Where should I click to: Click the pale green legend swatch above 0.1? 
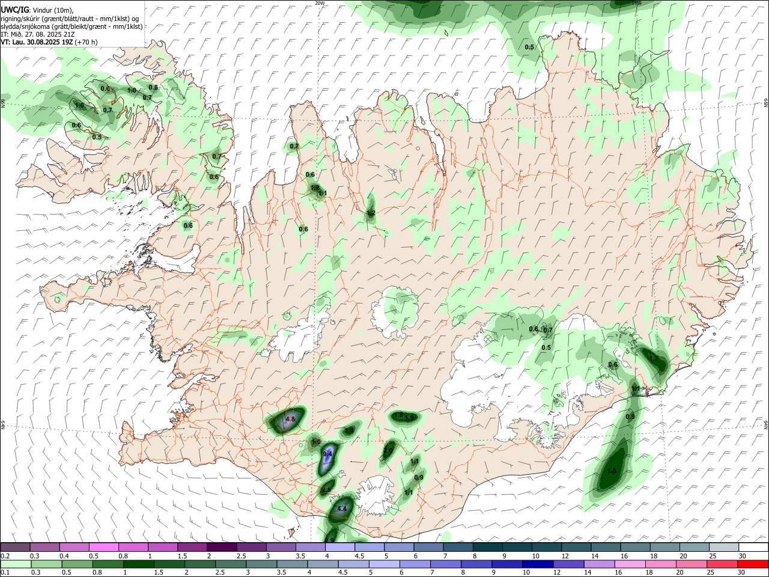click(x=16, y=564)
